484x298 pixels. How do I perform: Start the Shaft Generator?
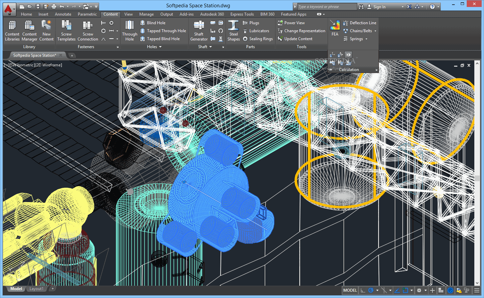[x=199, y=31]
